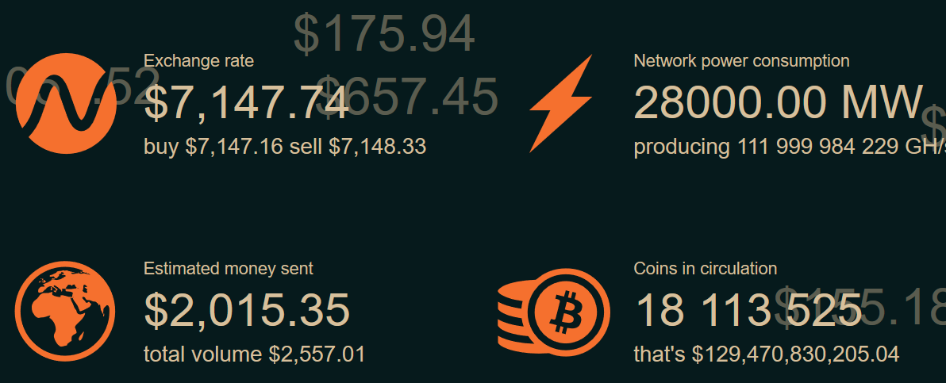Click the Bitcoin coin stack icon
Viewport: 946px width, 383px height.
pos(553,311)
